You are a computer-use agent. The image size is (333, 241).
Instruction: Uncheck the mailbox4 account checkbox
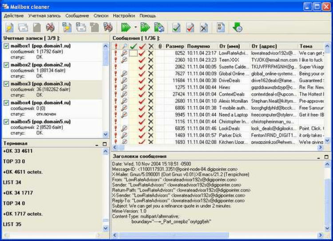(x=6, y=103)
